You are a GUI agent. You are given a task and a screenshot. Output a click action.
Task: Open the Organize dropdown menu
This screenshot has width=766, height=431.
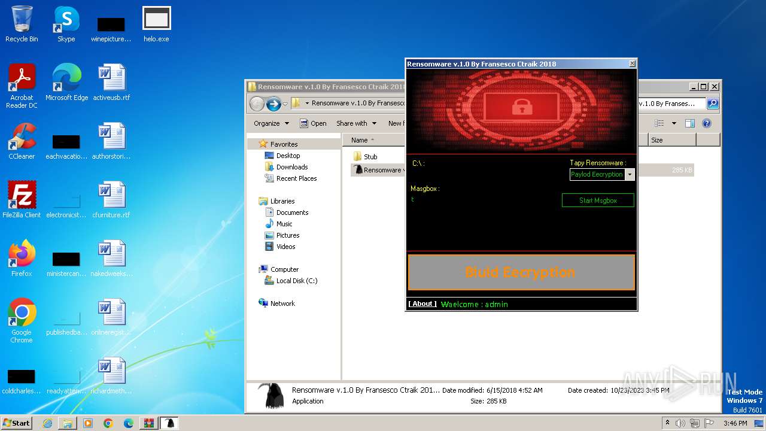pos(271,123)
